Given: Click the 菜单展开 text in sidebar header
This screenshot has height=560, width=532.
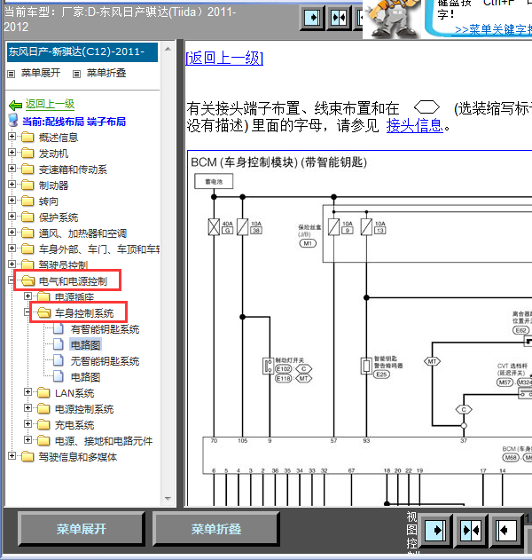Looking at the screenshot, I should (x=41, y=73).
